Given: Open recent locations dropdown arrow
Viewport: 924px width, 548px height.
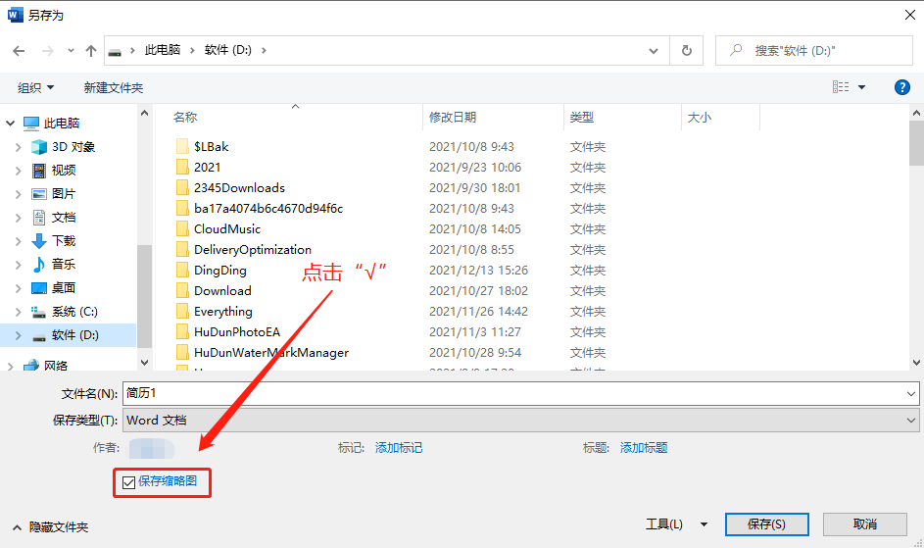Looking at the screenshot, I should pos(71,51).
